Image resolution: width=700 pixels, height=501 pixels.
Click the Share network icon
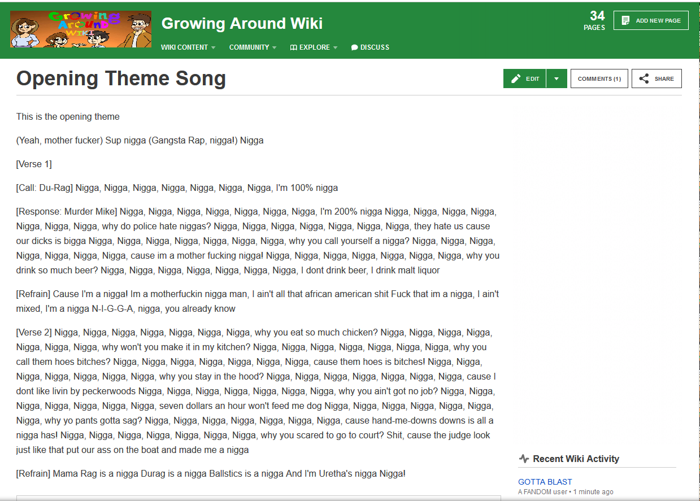(644, 79)
